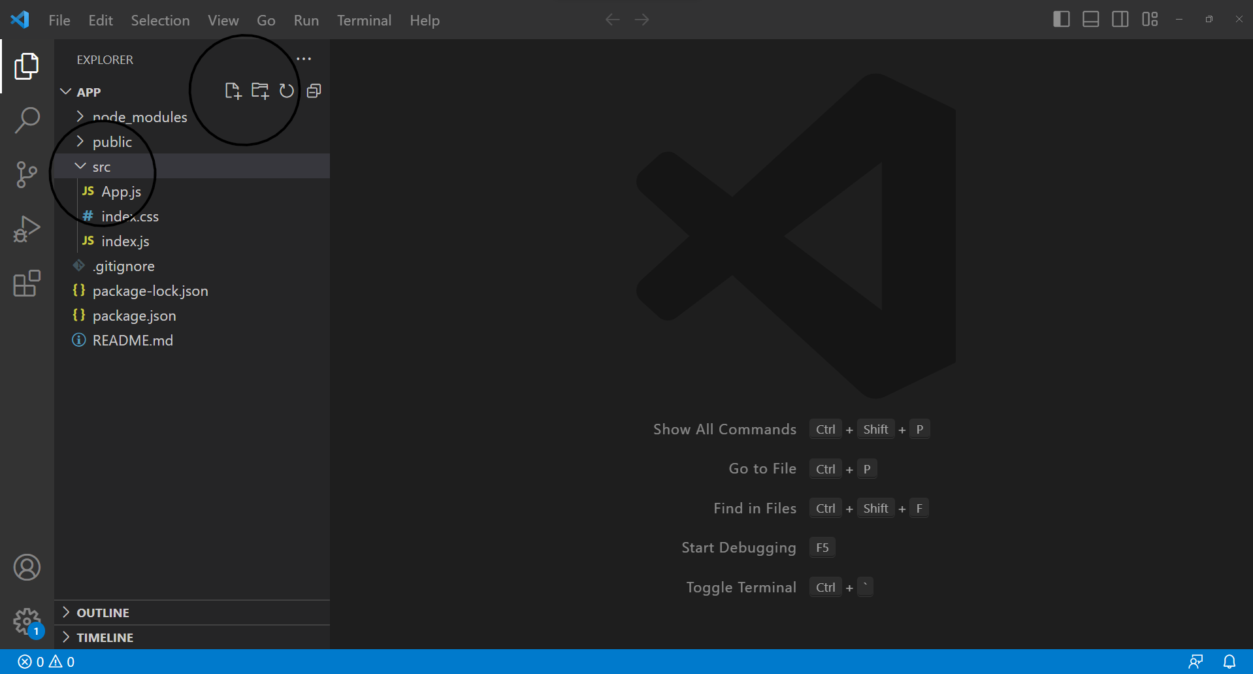Toggle the primary side bar visibility
The height and width of the screenshot is (674, 1253).
point(1062,20)
